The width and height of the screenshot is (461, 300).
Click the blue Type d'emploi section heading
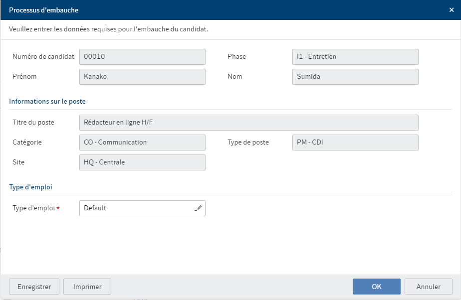pos(31,187)
